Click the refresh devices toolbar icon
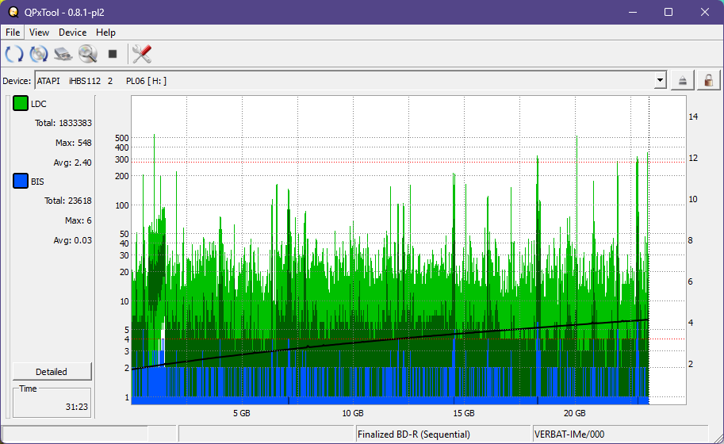Screen dimensions: 724x444 [13, 54]
